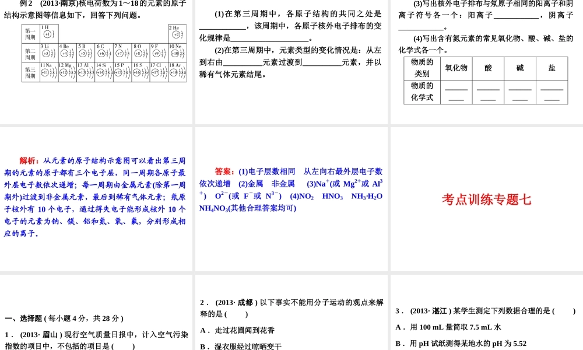Click the 物质的类别 row header

422,68
